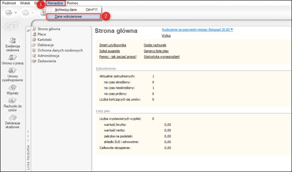Open the Deklaracje skarbowe sidebar icon
The height and width of the screenshot is (172, 292).
pos(12,117)
